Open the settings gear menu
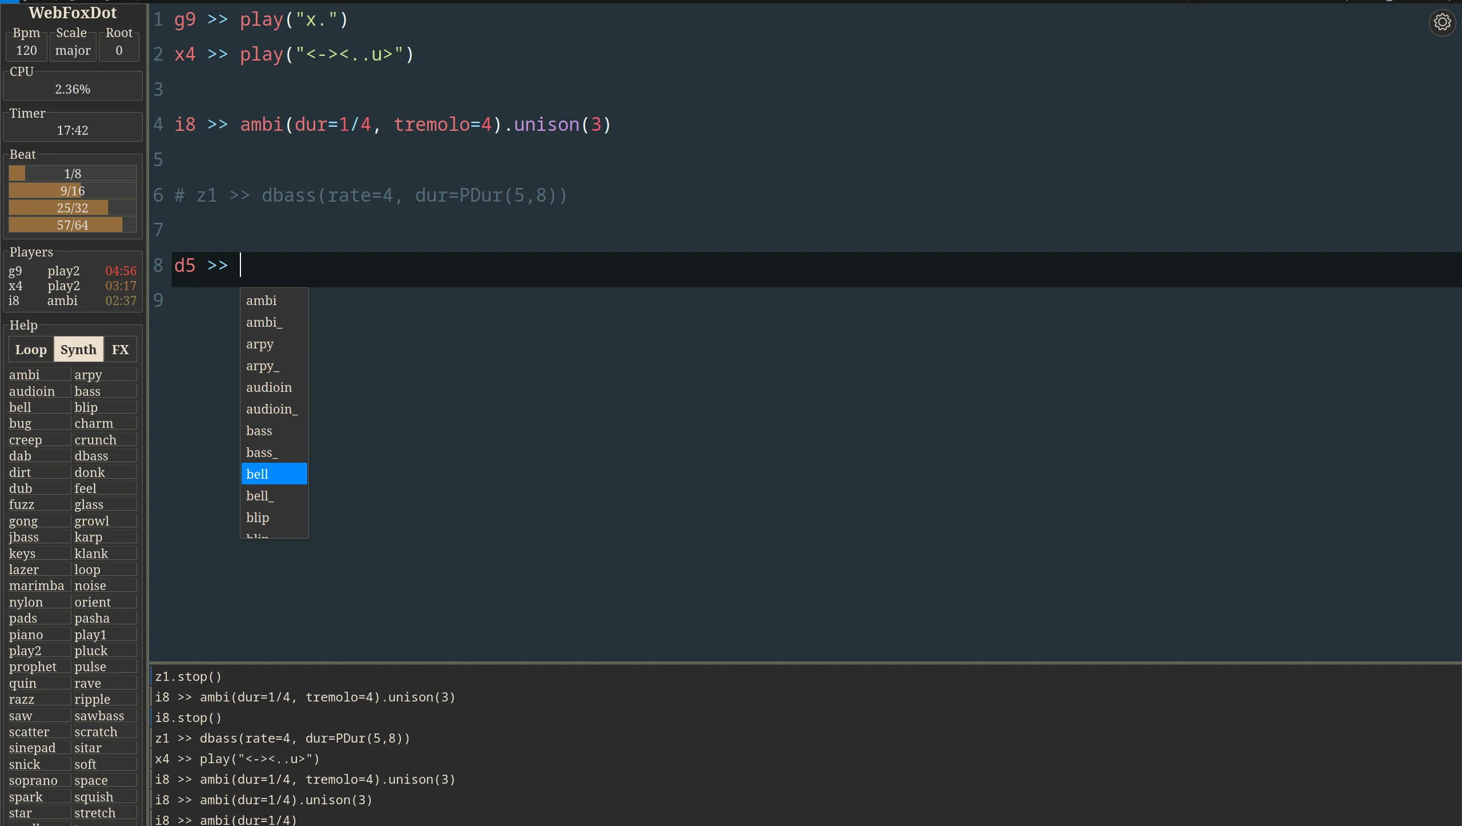1462x826 pixels. [1442, 22]
